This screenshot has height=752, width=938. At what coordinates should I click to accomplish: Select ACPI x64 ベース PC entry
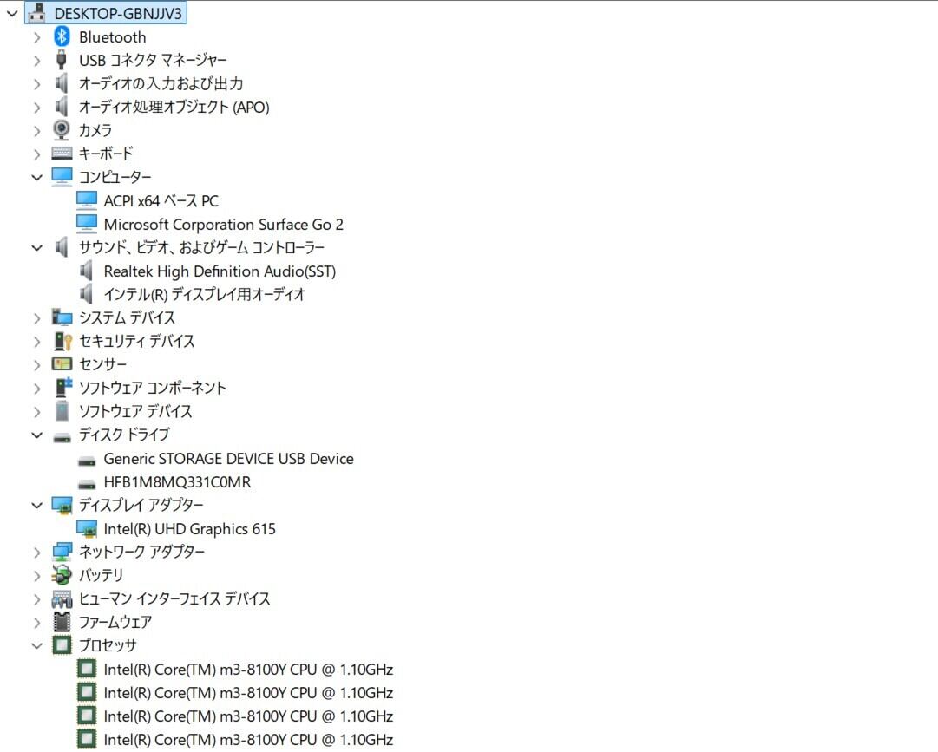pyautogui.click(x=161, y=201)
